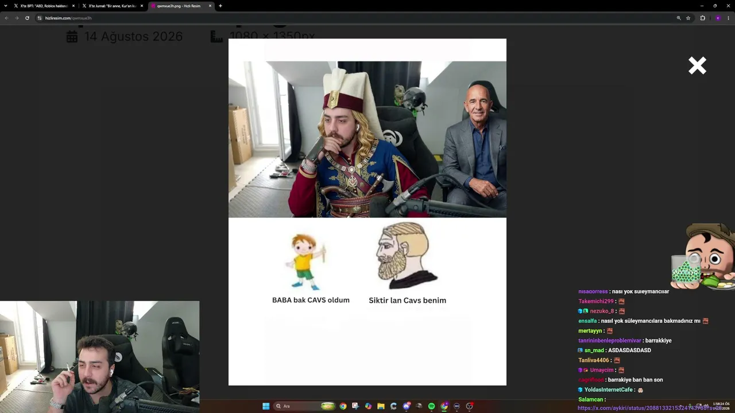Click chat username "Takemichi299"
735x413 pixels.
(596, 301)
